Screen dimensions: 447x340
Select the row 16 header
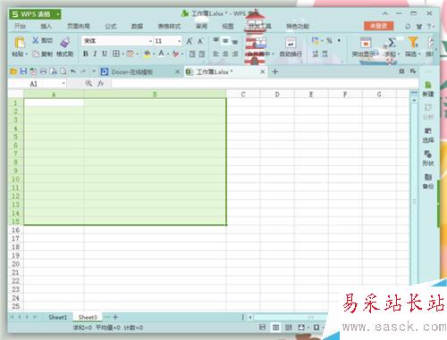tap(15, 230)
